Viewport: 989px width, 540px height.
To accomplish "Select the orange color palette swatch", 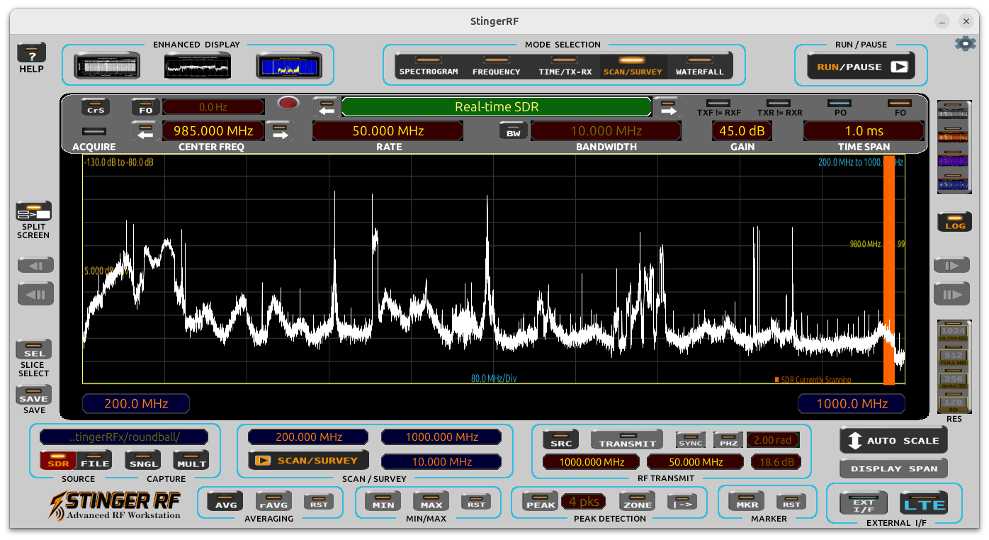I will pyautogui.click(x=953, y=135).
